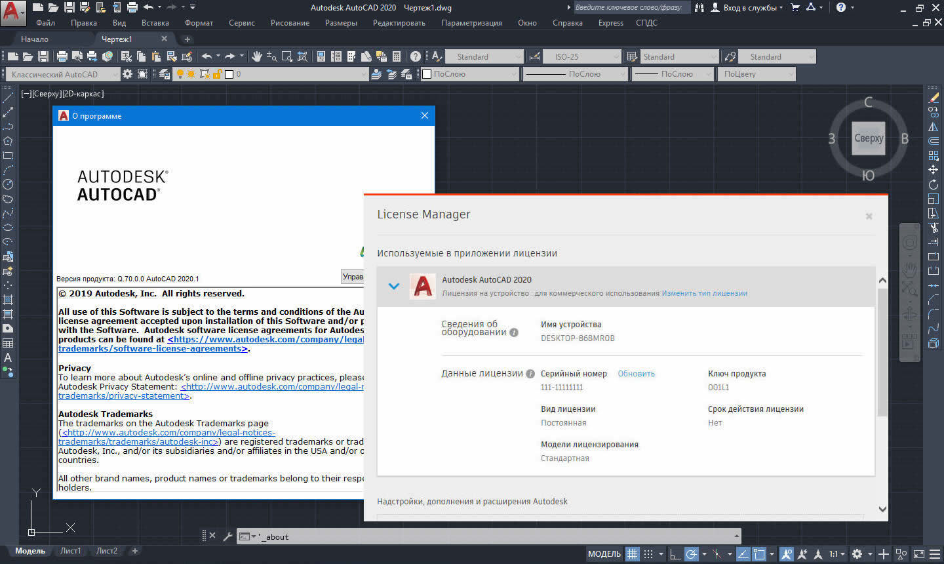Select the Move tool in Modify toolbar
The width and height of the screenshot is (944, 564).
[934, 170]
